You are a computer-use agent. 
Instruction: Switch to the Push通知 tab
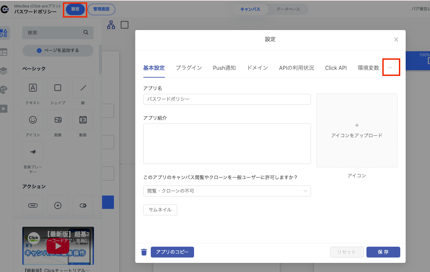click(x=224, y=68)
